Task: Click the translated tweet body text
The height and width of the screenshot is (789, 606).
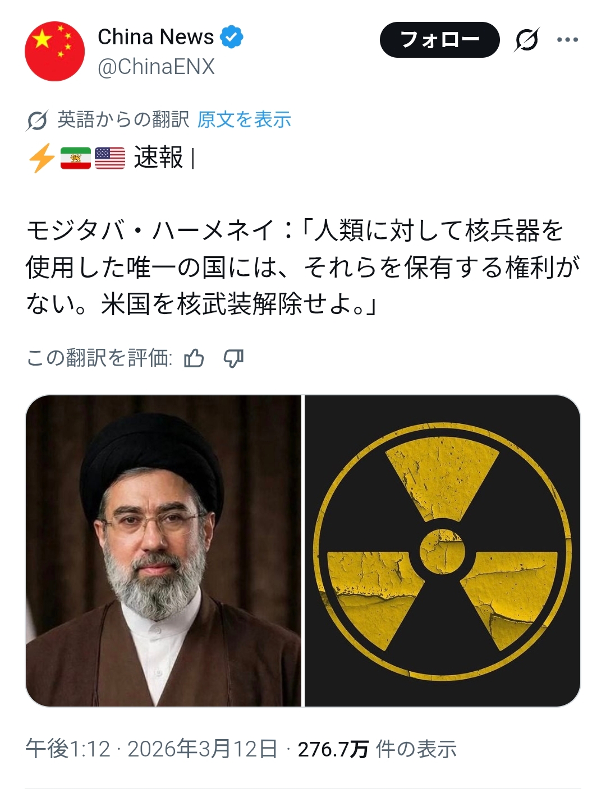Action: (303, 267)
